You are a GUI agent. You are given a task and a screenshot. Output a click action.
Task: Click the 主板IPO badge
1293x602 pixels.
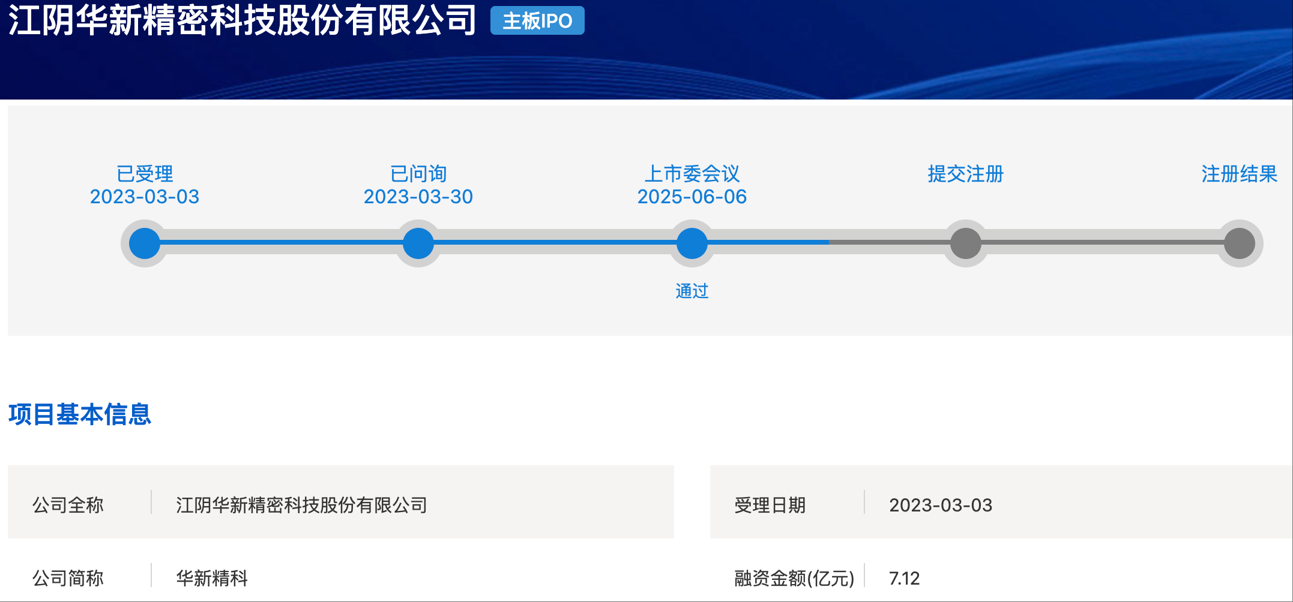pyautogui.click(x=537, y=21)
